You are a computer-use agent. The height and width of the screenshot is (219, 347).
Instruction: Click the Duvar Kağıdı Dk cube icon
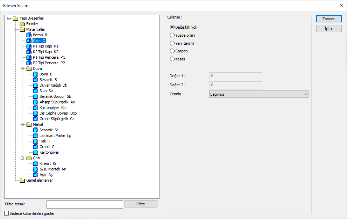pos(35,85)
